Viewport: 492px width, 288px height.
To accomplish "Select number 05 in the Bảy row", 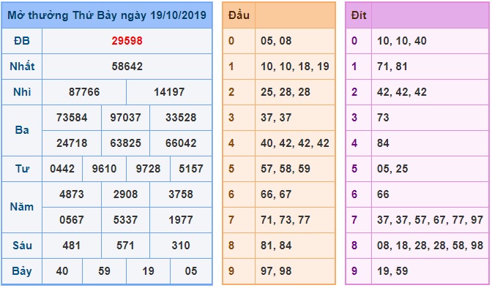I will tap(191, 271).
